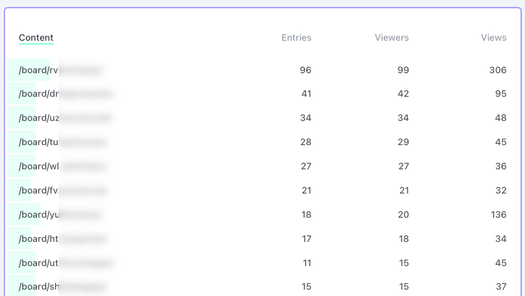Click the 306 views value
The image size is (525, 296).
498,70
